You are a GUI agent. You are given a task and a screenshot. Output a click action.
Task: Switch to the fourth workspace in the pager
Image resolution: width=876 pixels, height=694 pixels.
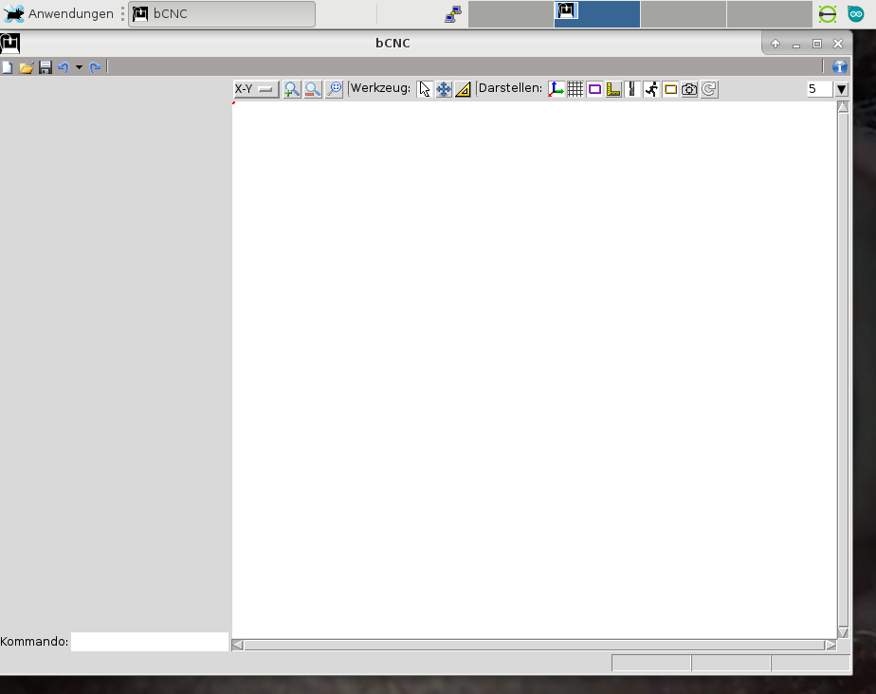(x=769, y=14)
